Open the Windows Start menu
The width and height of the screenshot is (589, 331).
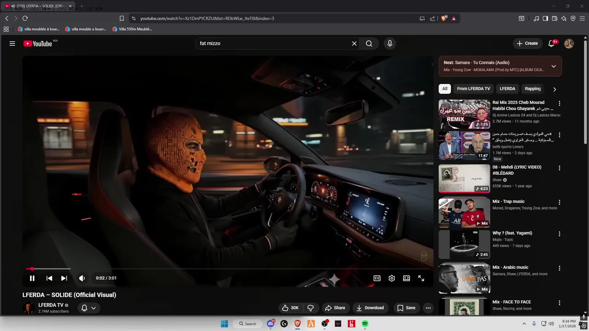225,324
